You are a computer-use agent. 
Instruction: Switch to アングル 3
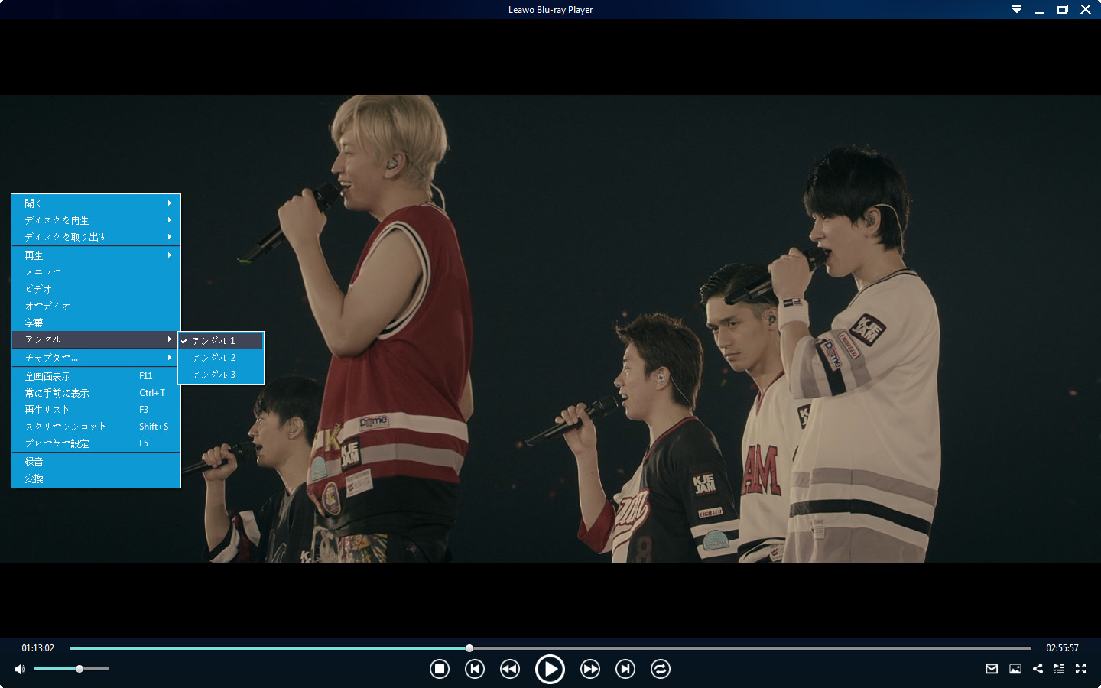coord(221,375)
